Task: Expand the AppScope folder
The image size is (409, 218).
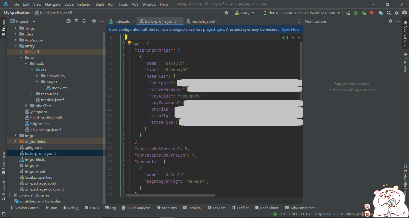Action: coord(15,40)
